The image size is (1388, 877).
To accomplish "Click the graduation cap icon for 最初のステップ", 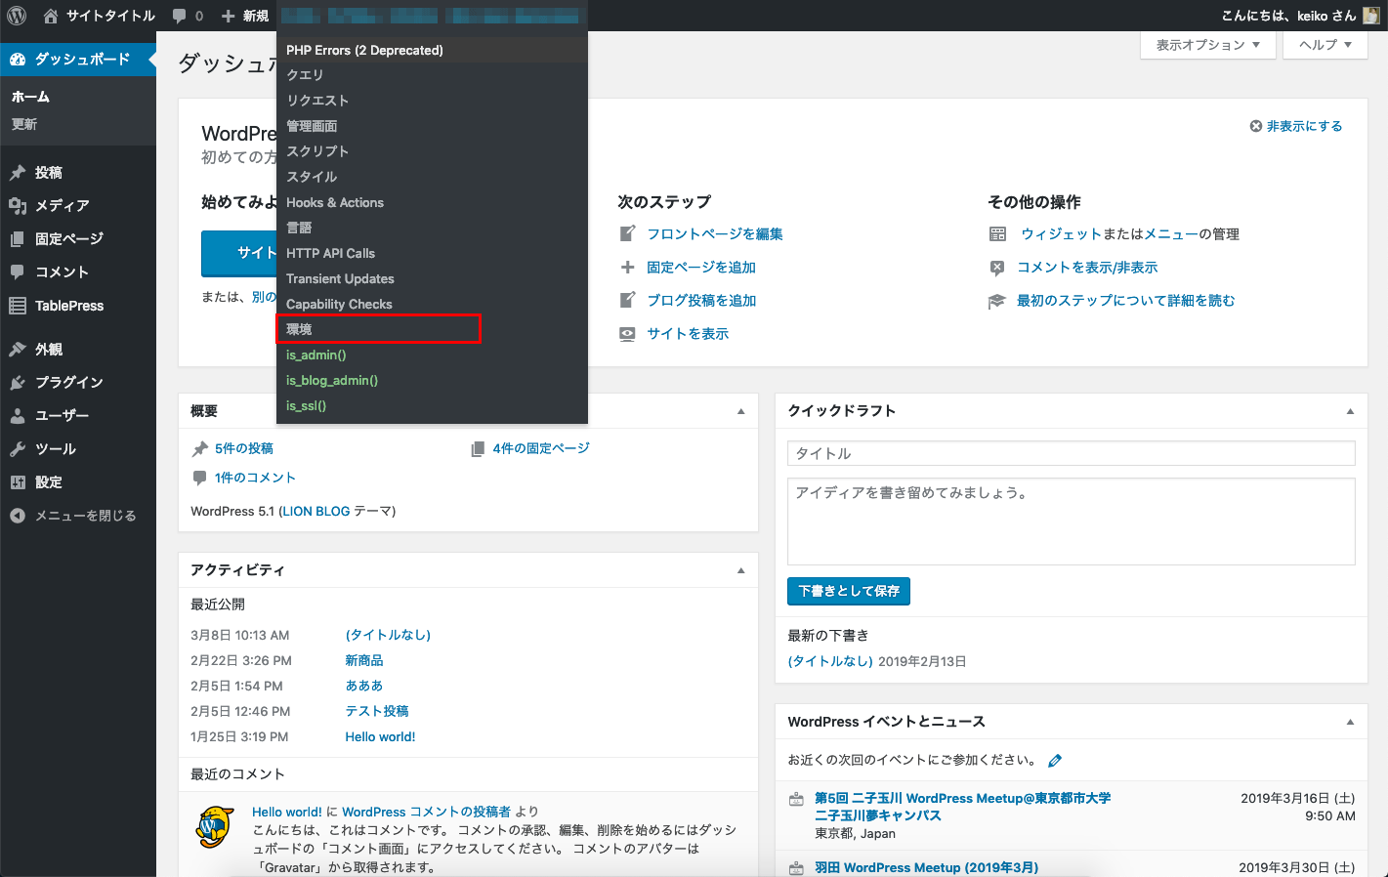I will pos(997,301).
